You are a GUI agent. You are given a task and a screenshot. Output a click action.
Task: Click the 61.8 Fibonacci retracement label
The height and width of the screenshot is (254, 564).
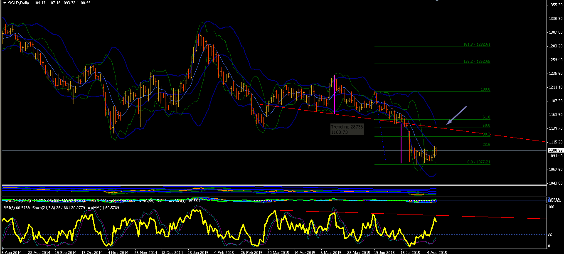pos(486,117)
